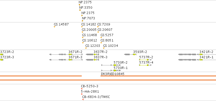Click the 5730R-1 transcript model
This screenshot has height=101, width=216.
coord(111,70)
